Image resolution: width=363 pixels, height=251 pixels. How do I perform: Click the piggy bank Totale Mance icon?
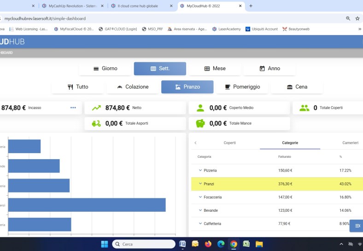point(200,124)
